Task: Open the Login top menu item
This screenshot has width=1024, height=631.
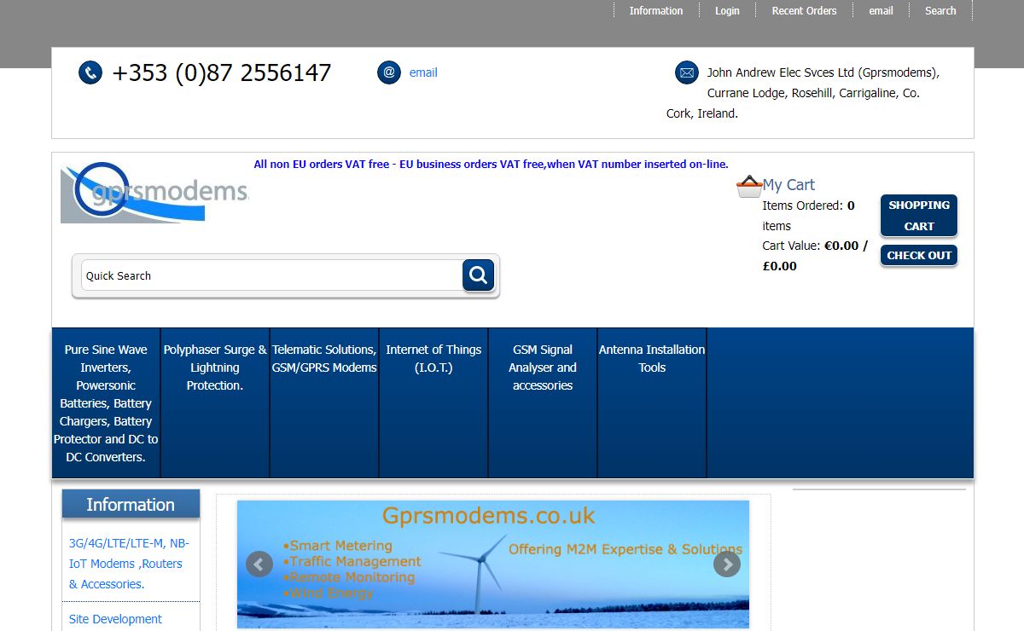Action: (x=727, y=11)
